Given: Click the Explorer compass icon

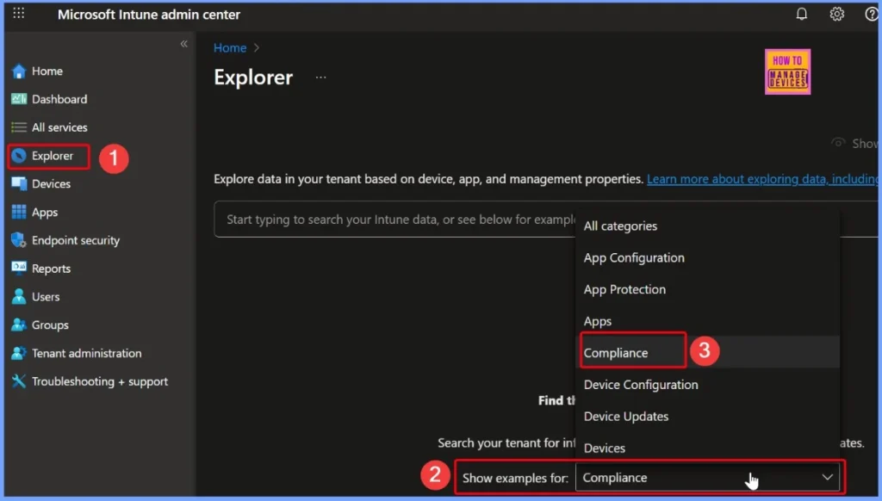Looking at the screenshot, I should pyautogui.click(x=19, y=156).
